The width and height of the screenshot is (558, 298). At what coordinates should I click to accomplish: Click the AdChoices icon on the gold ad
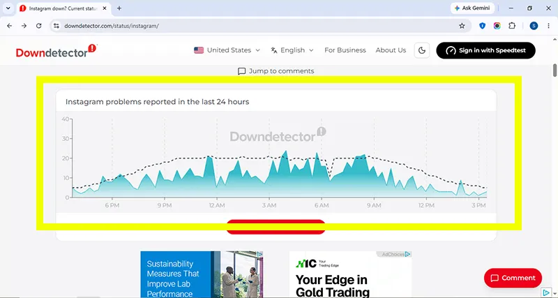tap(408, 254)
